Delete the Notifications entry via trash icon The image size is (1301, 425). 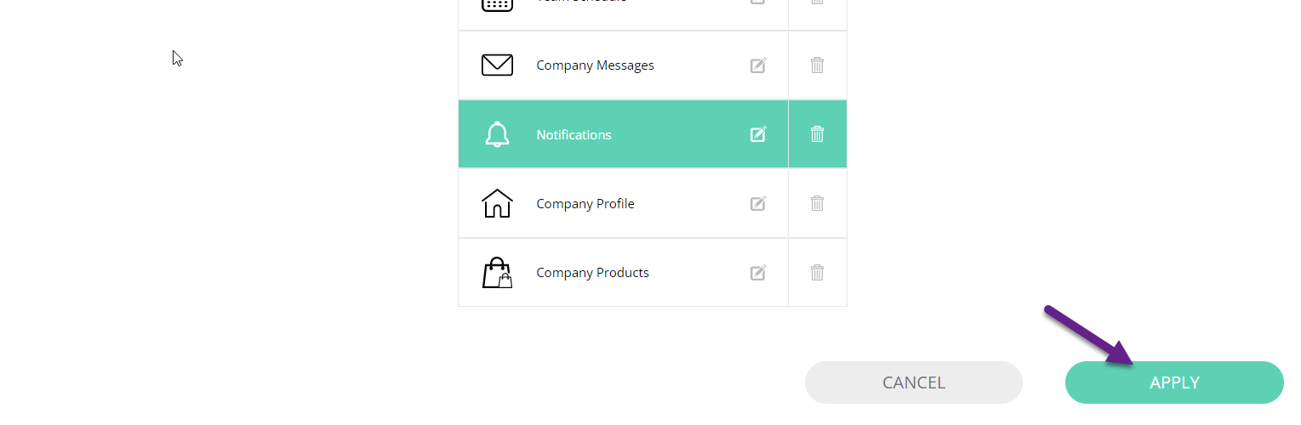(x=817, y=133)
